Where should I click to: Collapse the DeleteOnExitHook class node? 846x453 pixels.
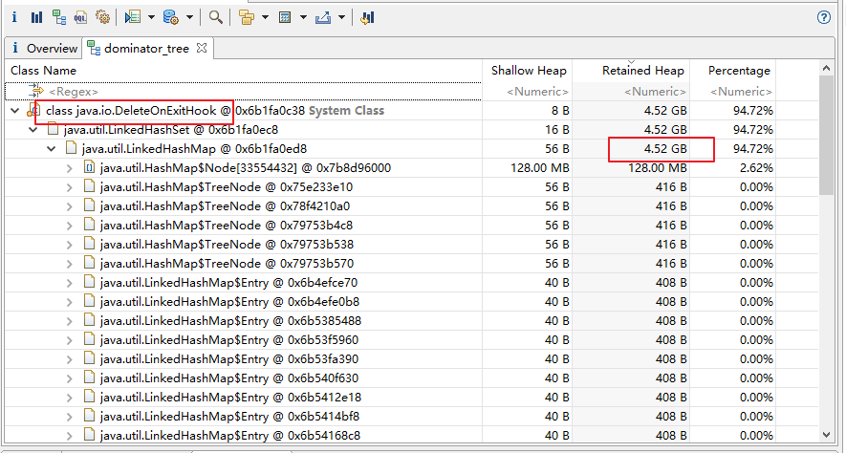point(15,111)
